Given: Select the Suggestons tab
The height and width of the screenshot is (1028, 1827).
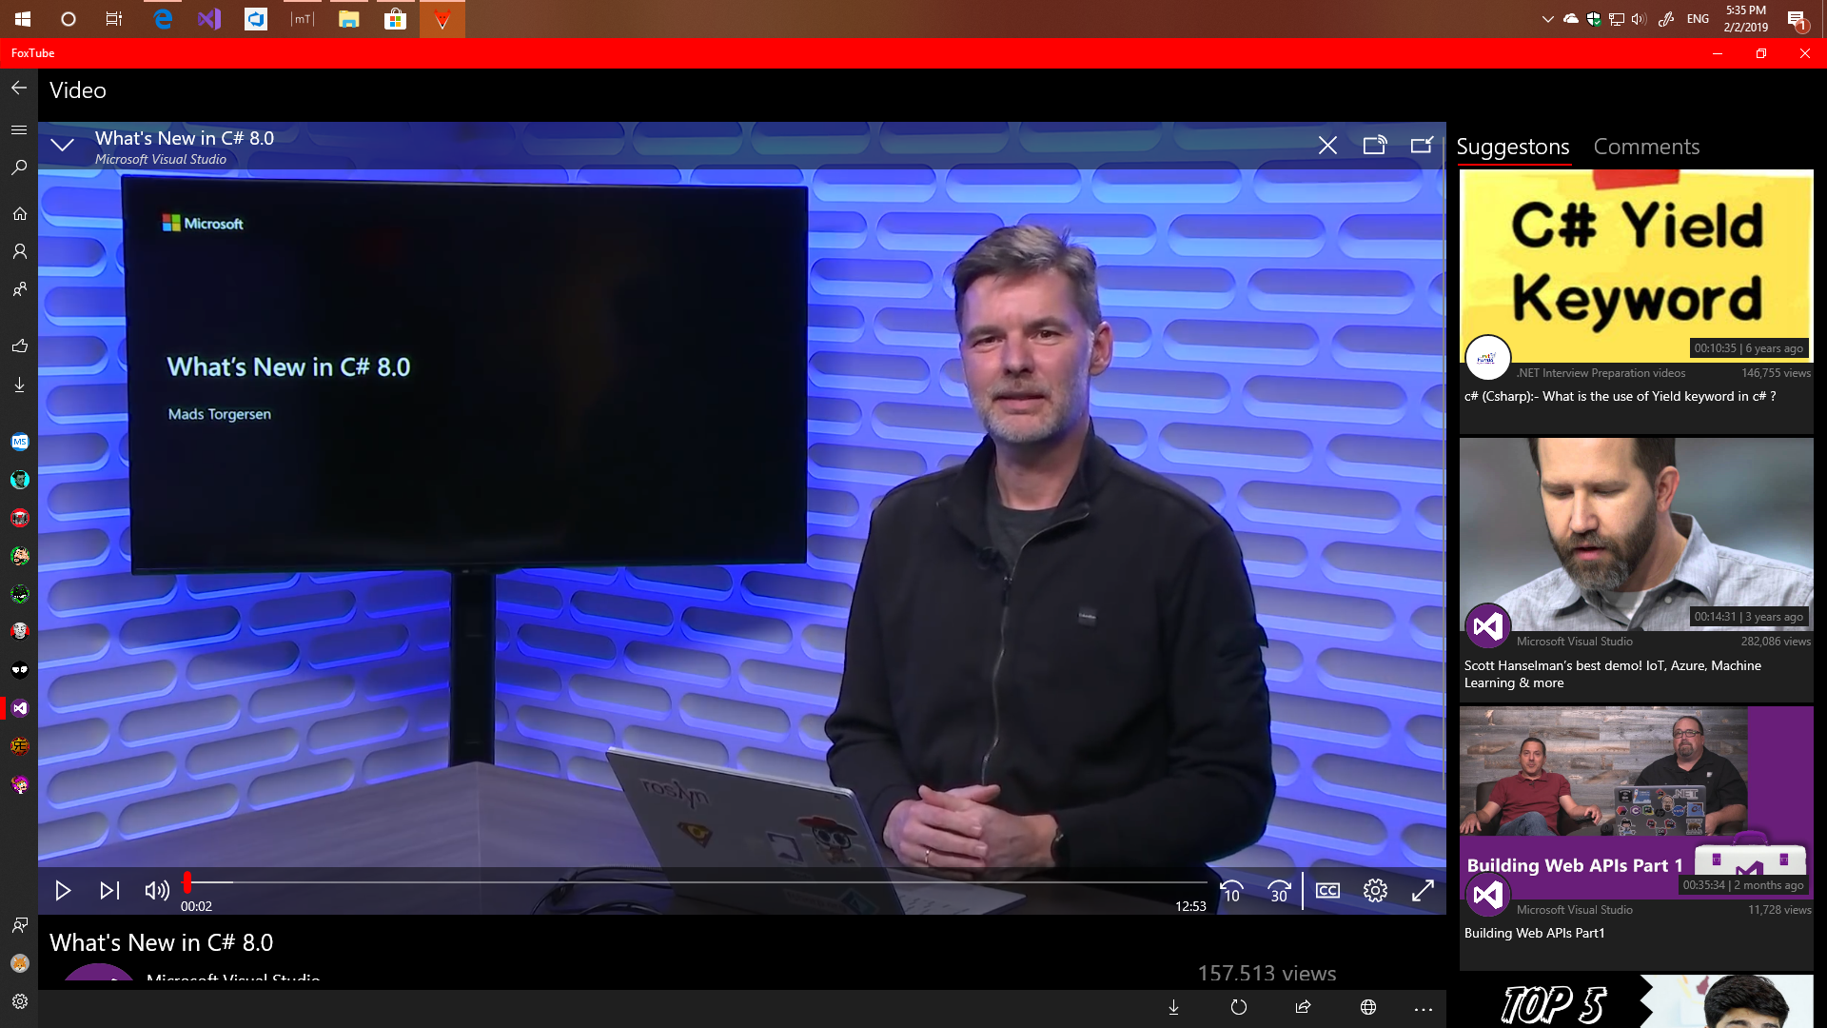Looking at the screenshot, I should tap(1512, 147).
